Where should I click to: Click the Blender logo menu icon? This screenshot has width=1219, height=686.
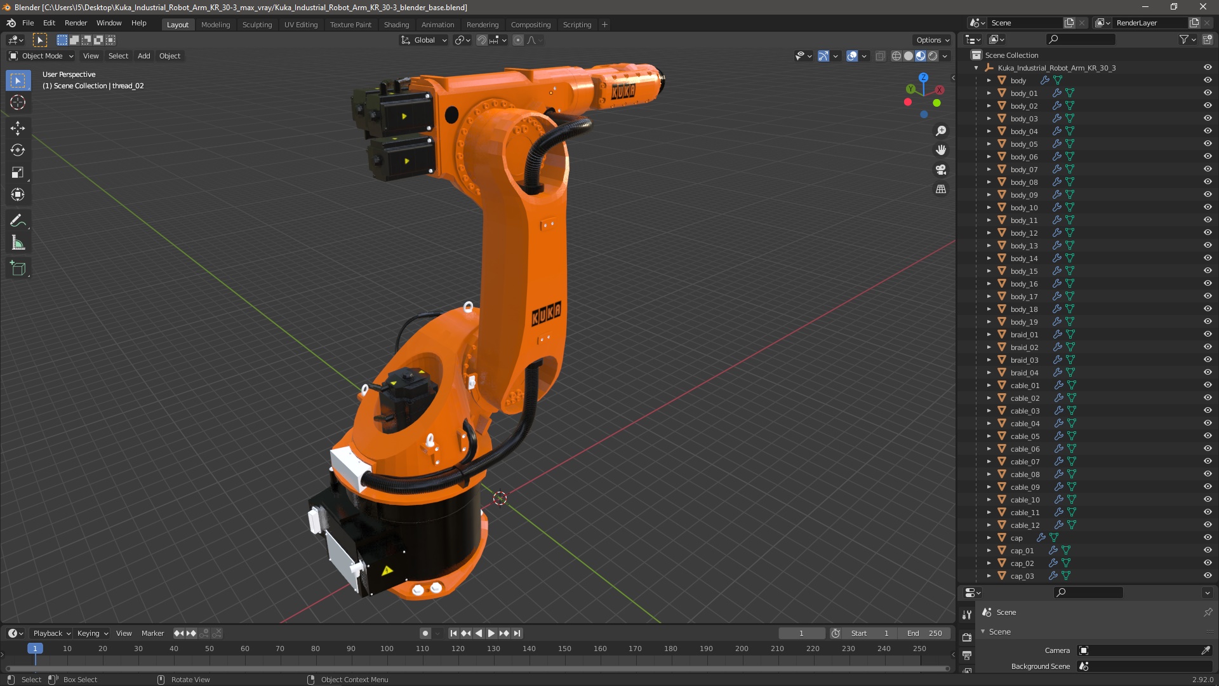pos(11,23)
